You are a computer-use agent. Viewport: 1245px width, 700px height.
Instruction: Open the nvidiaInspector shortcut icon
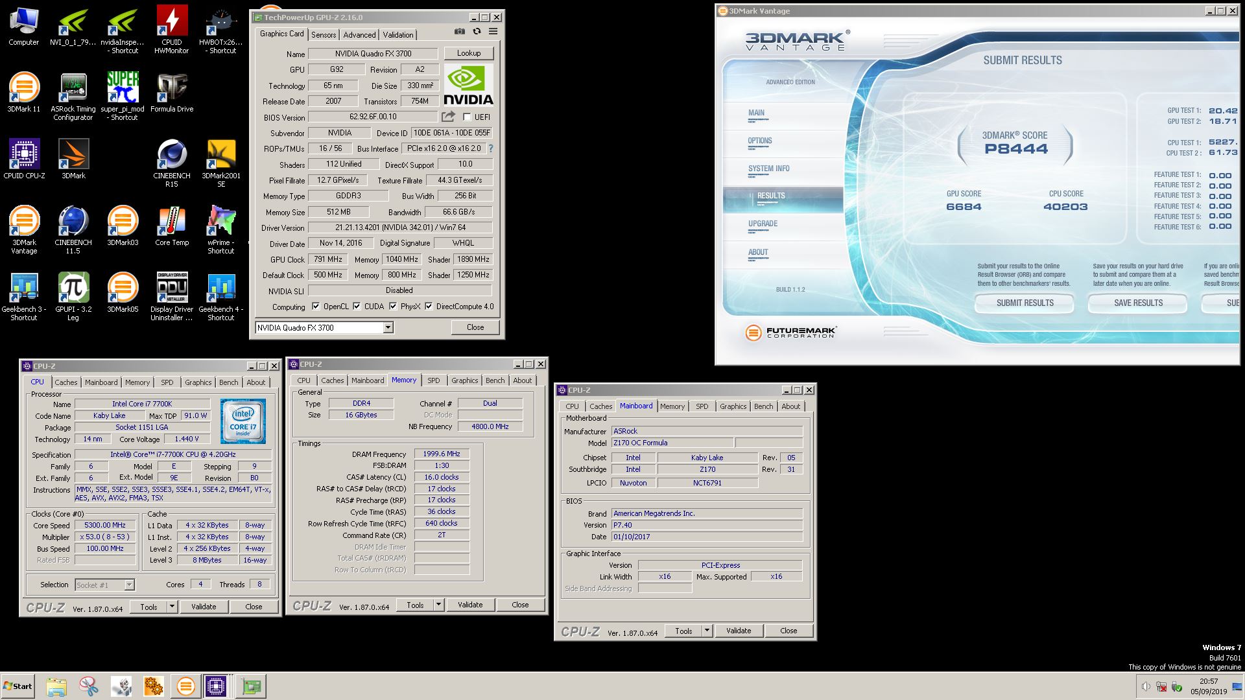123,29
